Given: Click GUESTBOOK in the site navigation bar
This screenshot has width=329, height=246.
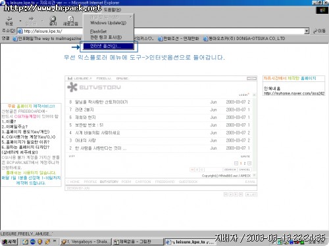Looking at the screenshot, I should (x=188, y=182).
